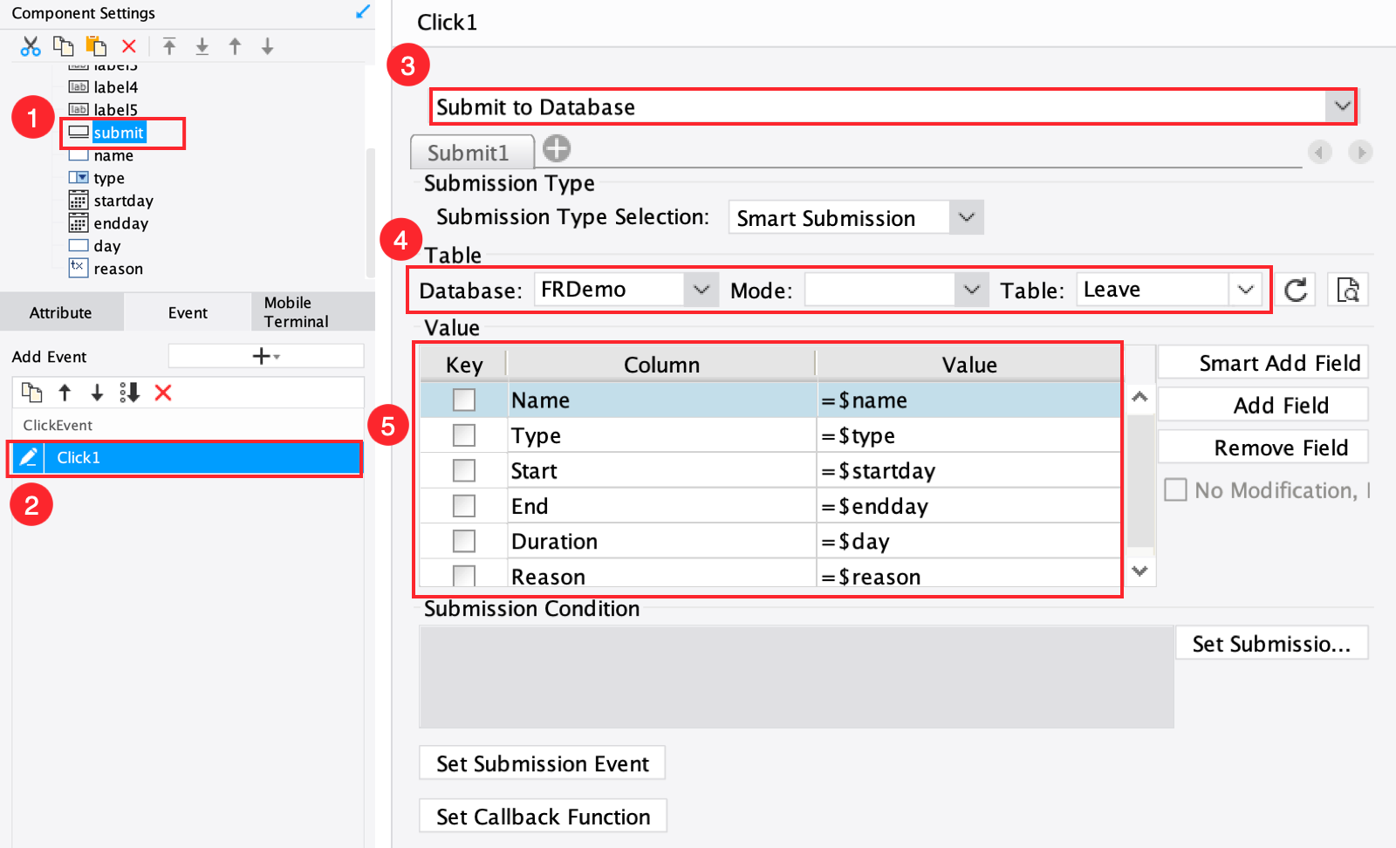
Task: Click the sort events icon
Action: pyautogui.click(x=129, y=393)
